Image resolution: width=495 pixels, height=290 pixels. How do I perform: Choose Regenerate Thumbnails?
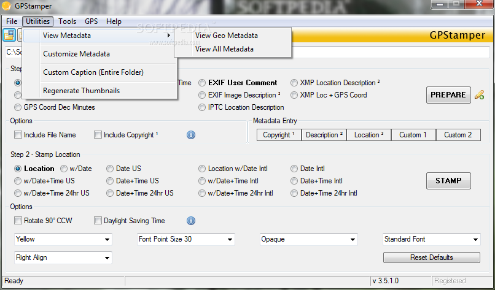(99, 91)
